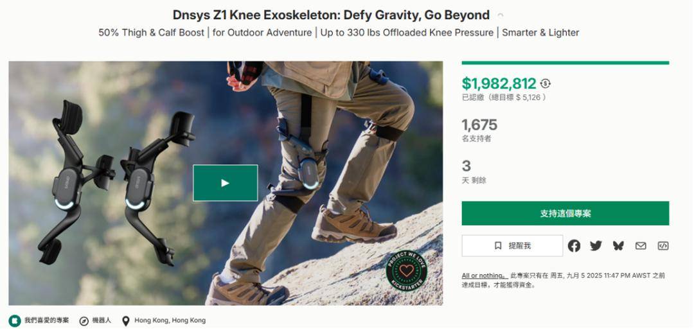
Task: Click the Kickstarter 'Projects We Love' icon
Action: click(15, 320)
